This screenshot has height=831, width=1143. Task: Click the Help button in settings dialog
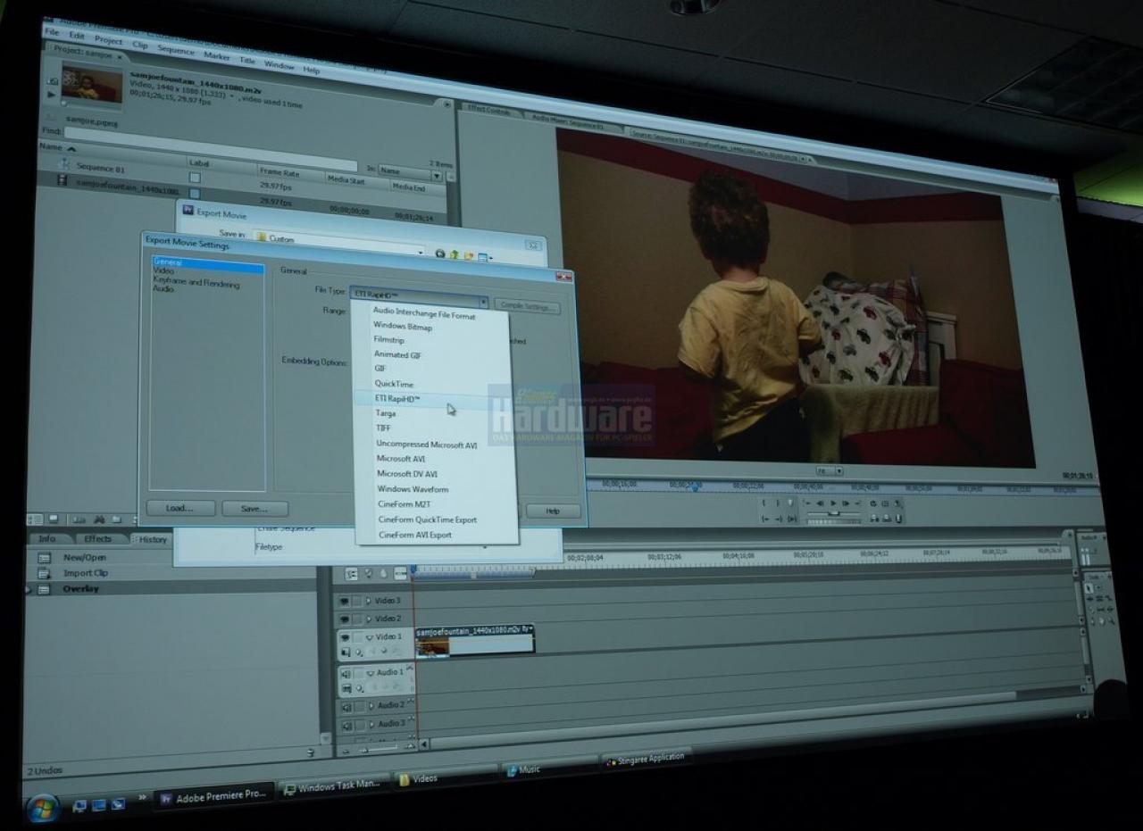pyautogui.click(x=553, y=511)
